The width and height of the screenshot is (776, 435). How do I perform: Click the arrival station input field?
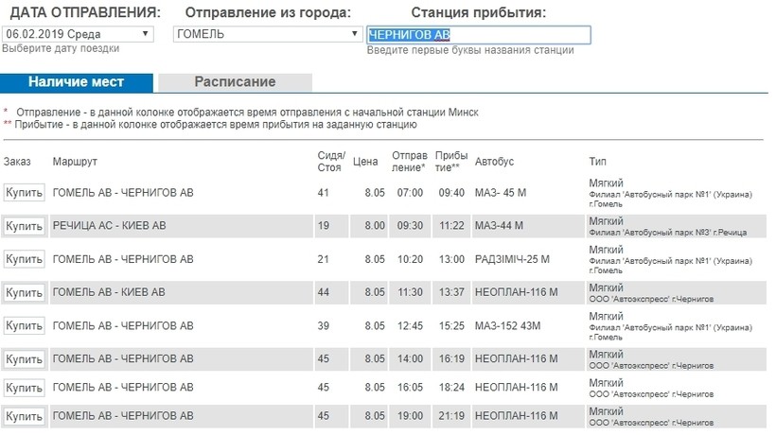click(479, 35)
